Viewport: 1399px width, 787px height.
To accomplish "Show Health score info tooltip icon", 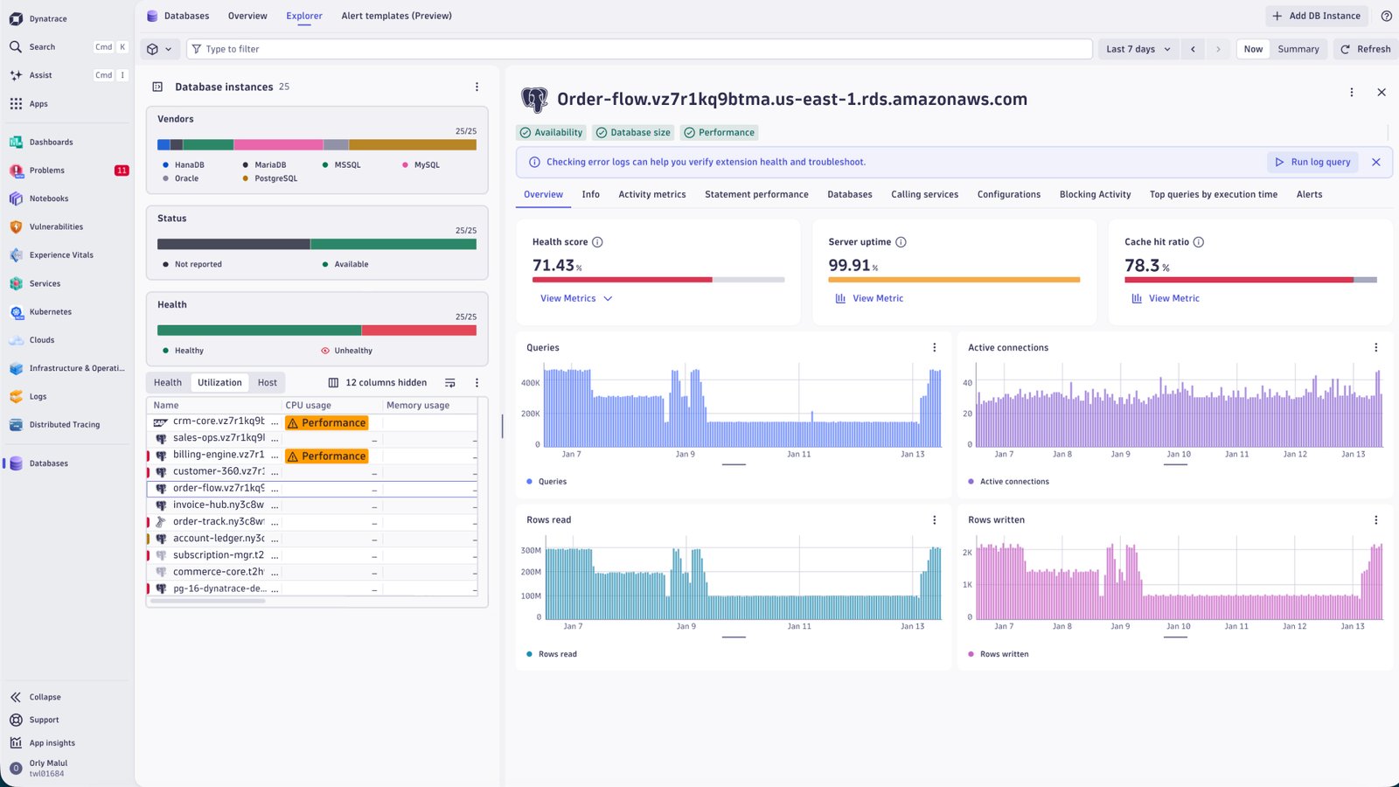I will click(597, 242).
